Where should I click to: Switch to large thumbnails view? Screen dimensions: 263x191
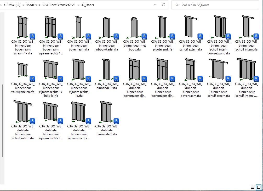[259, 187]
